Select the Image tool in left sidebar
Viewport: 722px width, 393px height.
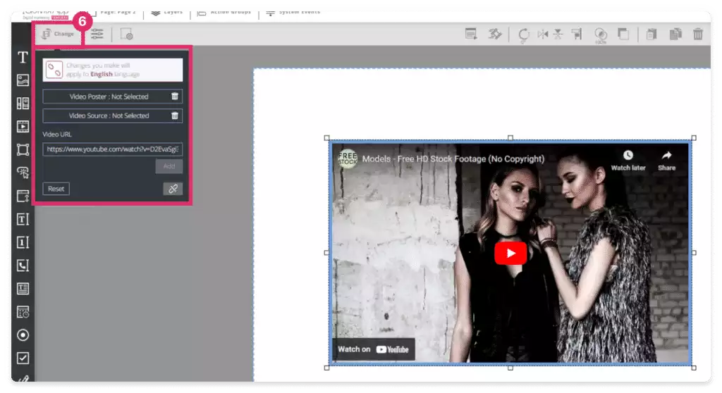tap(23, 80)
